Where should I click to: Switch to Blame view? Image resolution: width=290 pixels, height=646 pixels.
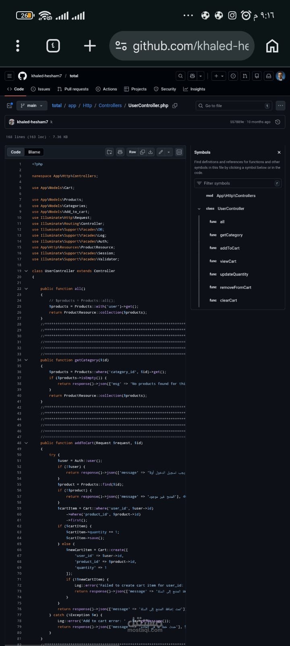[34, 152]
